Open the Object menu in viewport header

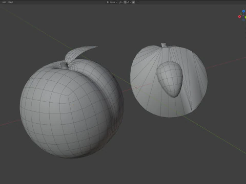click(x=10, y=2)
